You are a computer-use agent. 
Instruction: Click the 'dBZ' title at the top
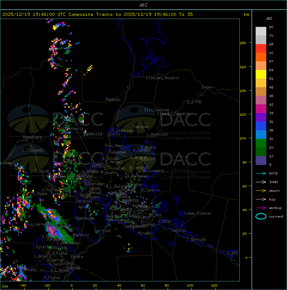coord(143,5)
